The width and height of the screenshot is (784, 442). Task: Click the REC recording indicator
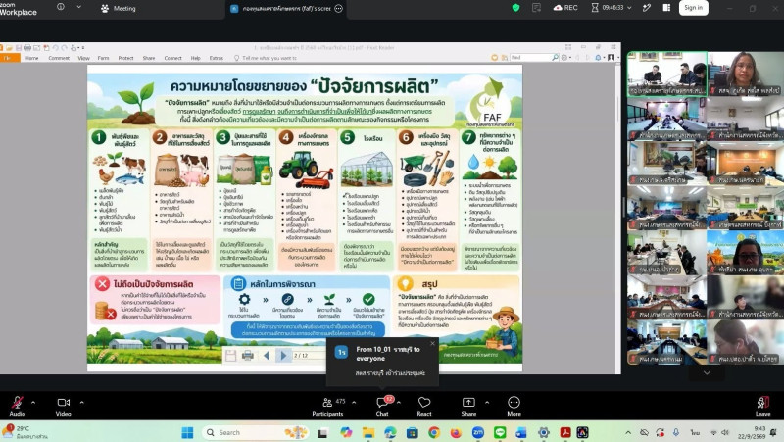click(x=565, y=8)
